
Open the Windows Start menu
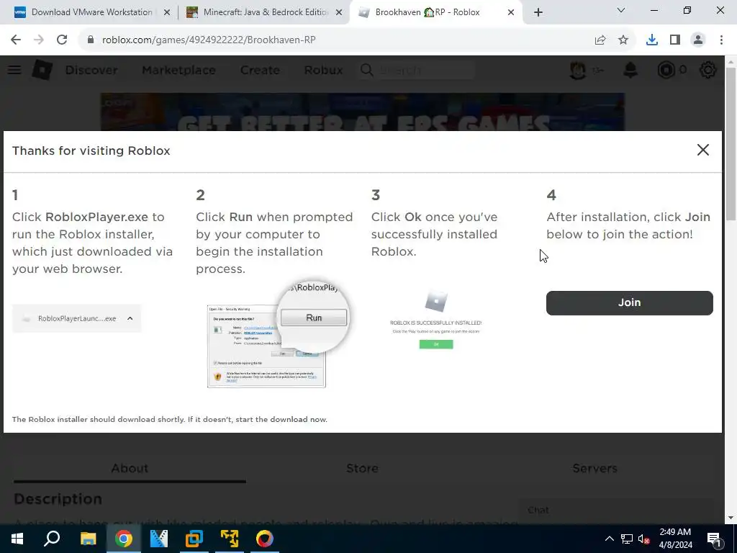pos(17,539)
